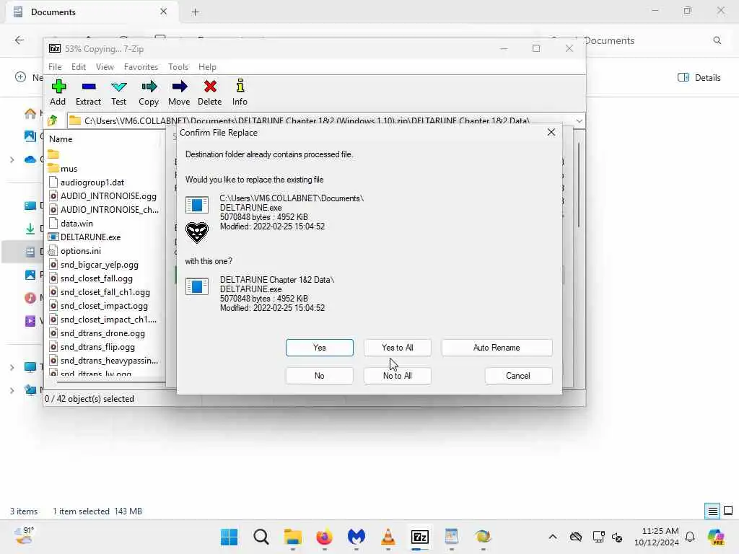The image size is (739, 554).
Task: Select options.ini file
Action: [x=81, y=250]
